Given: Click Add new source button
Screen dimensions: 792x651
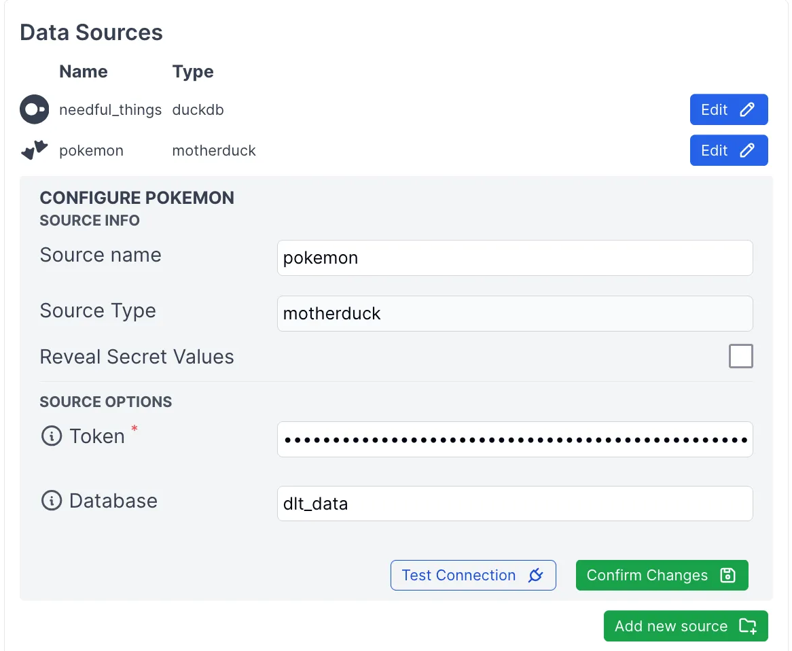Looking at the screenshot, I should point(686,626).
